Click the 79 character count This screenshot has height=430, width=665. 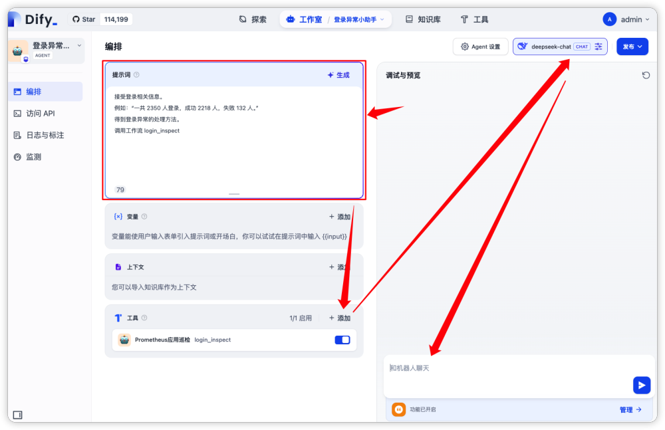pyautogui.click(x=120, y=189)
